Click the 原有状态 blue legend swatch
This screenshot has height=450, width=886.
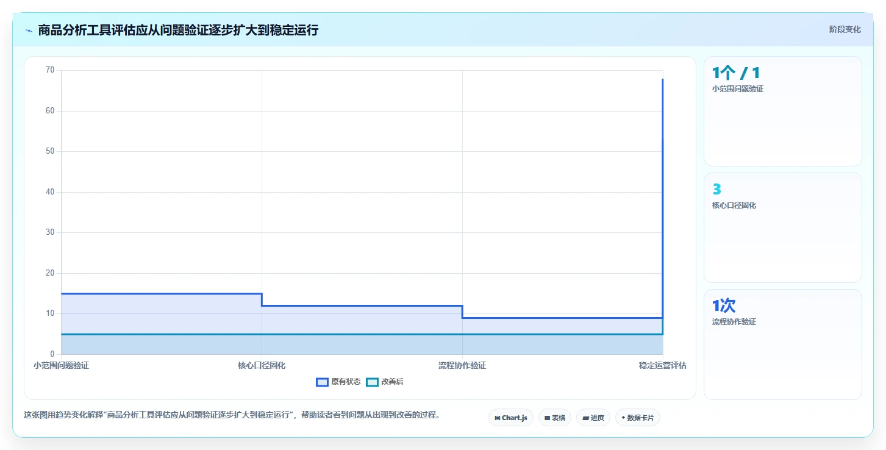322,382
